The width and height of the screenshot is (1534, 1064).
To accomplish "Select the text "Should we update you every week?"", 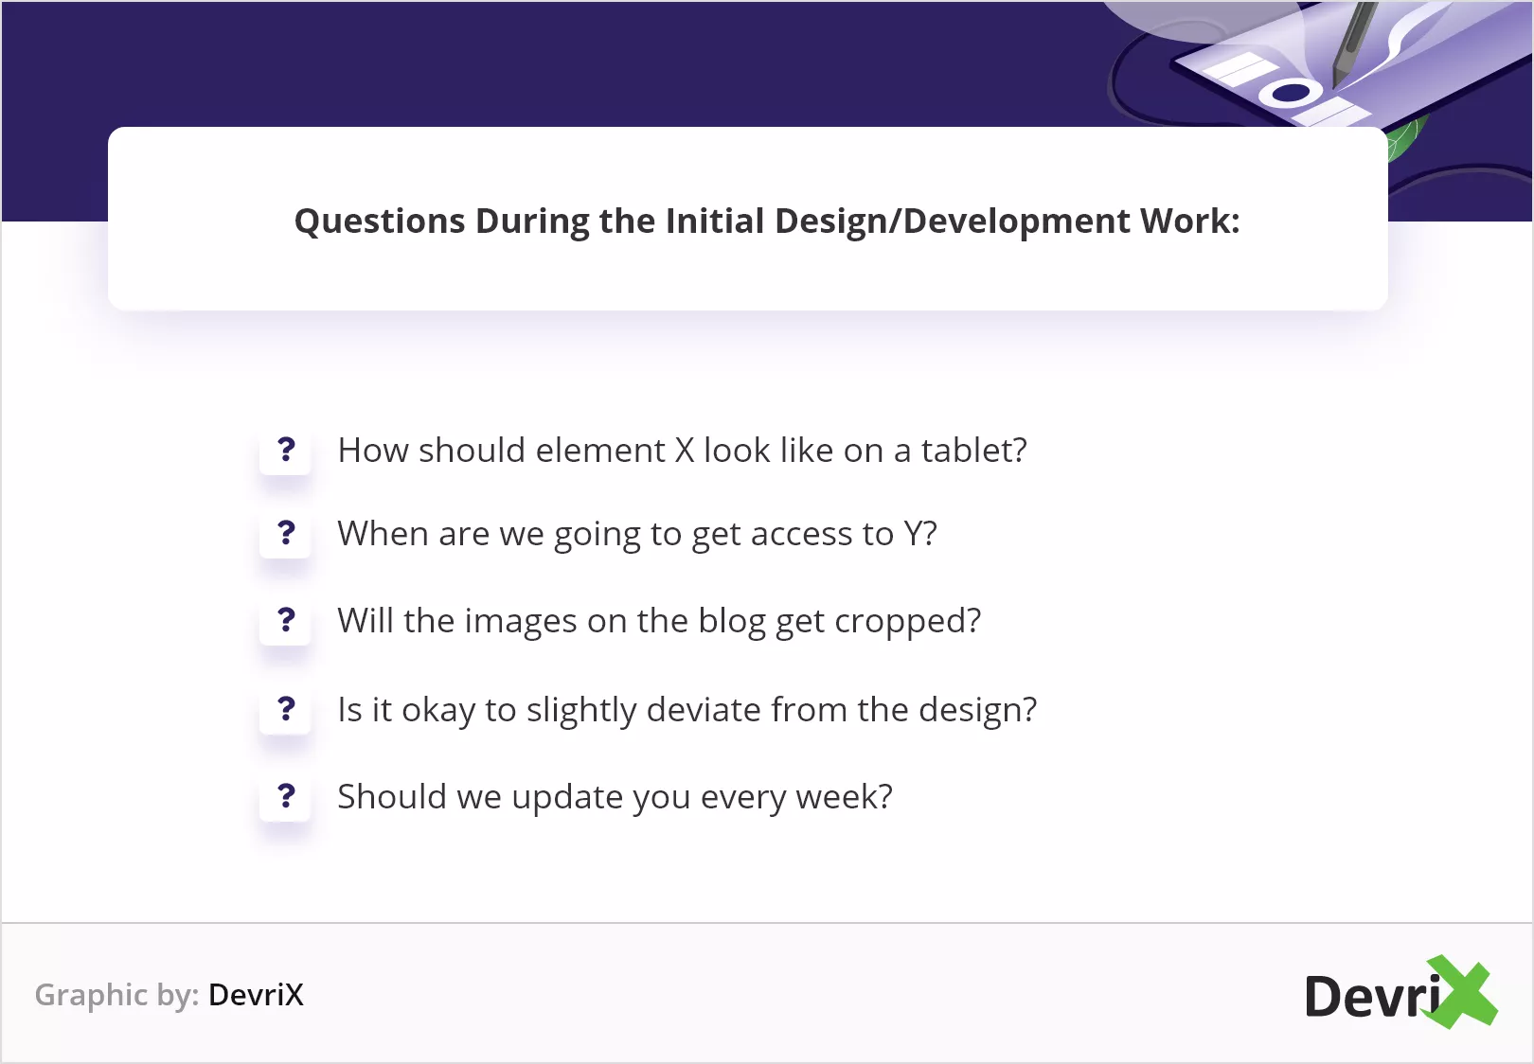I will tap(615, 798).
